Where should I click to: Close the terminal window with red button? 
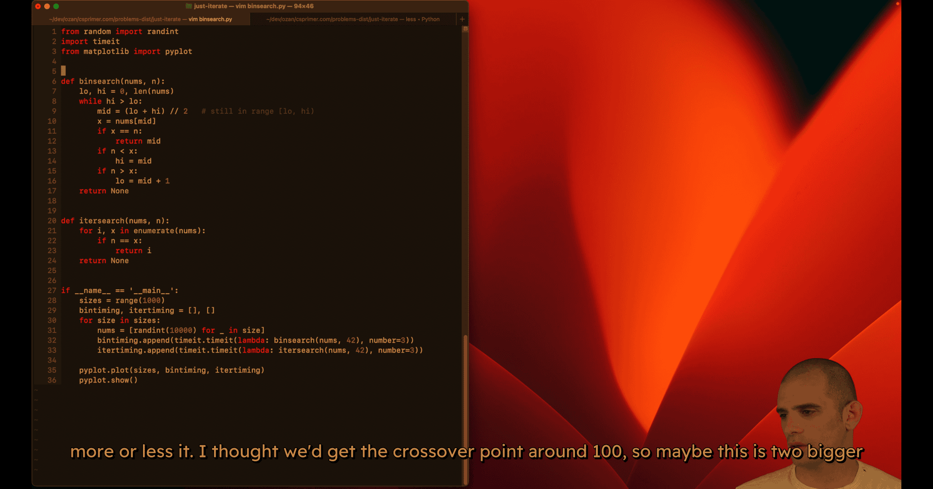(x=38, y=6)
